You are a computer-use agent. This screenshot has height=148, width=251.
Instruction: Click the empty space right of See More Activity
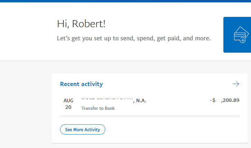[173, 130]
